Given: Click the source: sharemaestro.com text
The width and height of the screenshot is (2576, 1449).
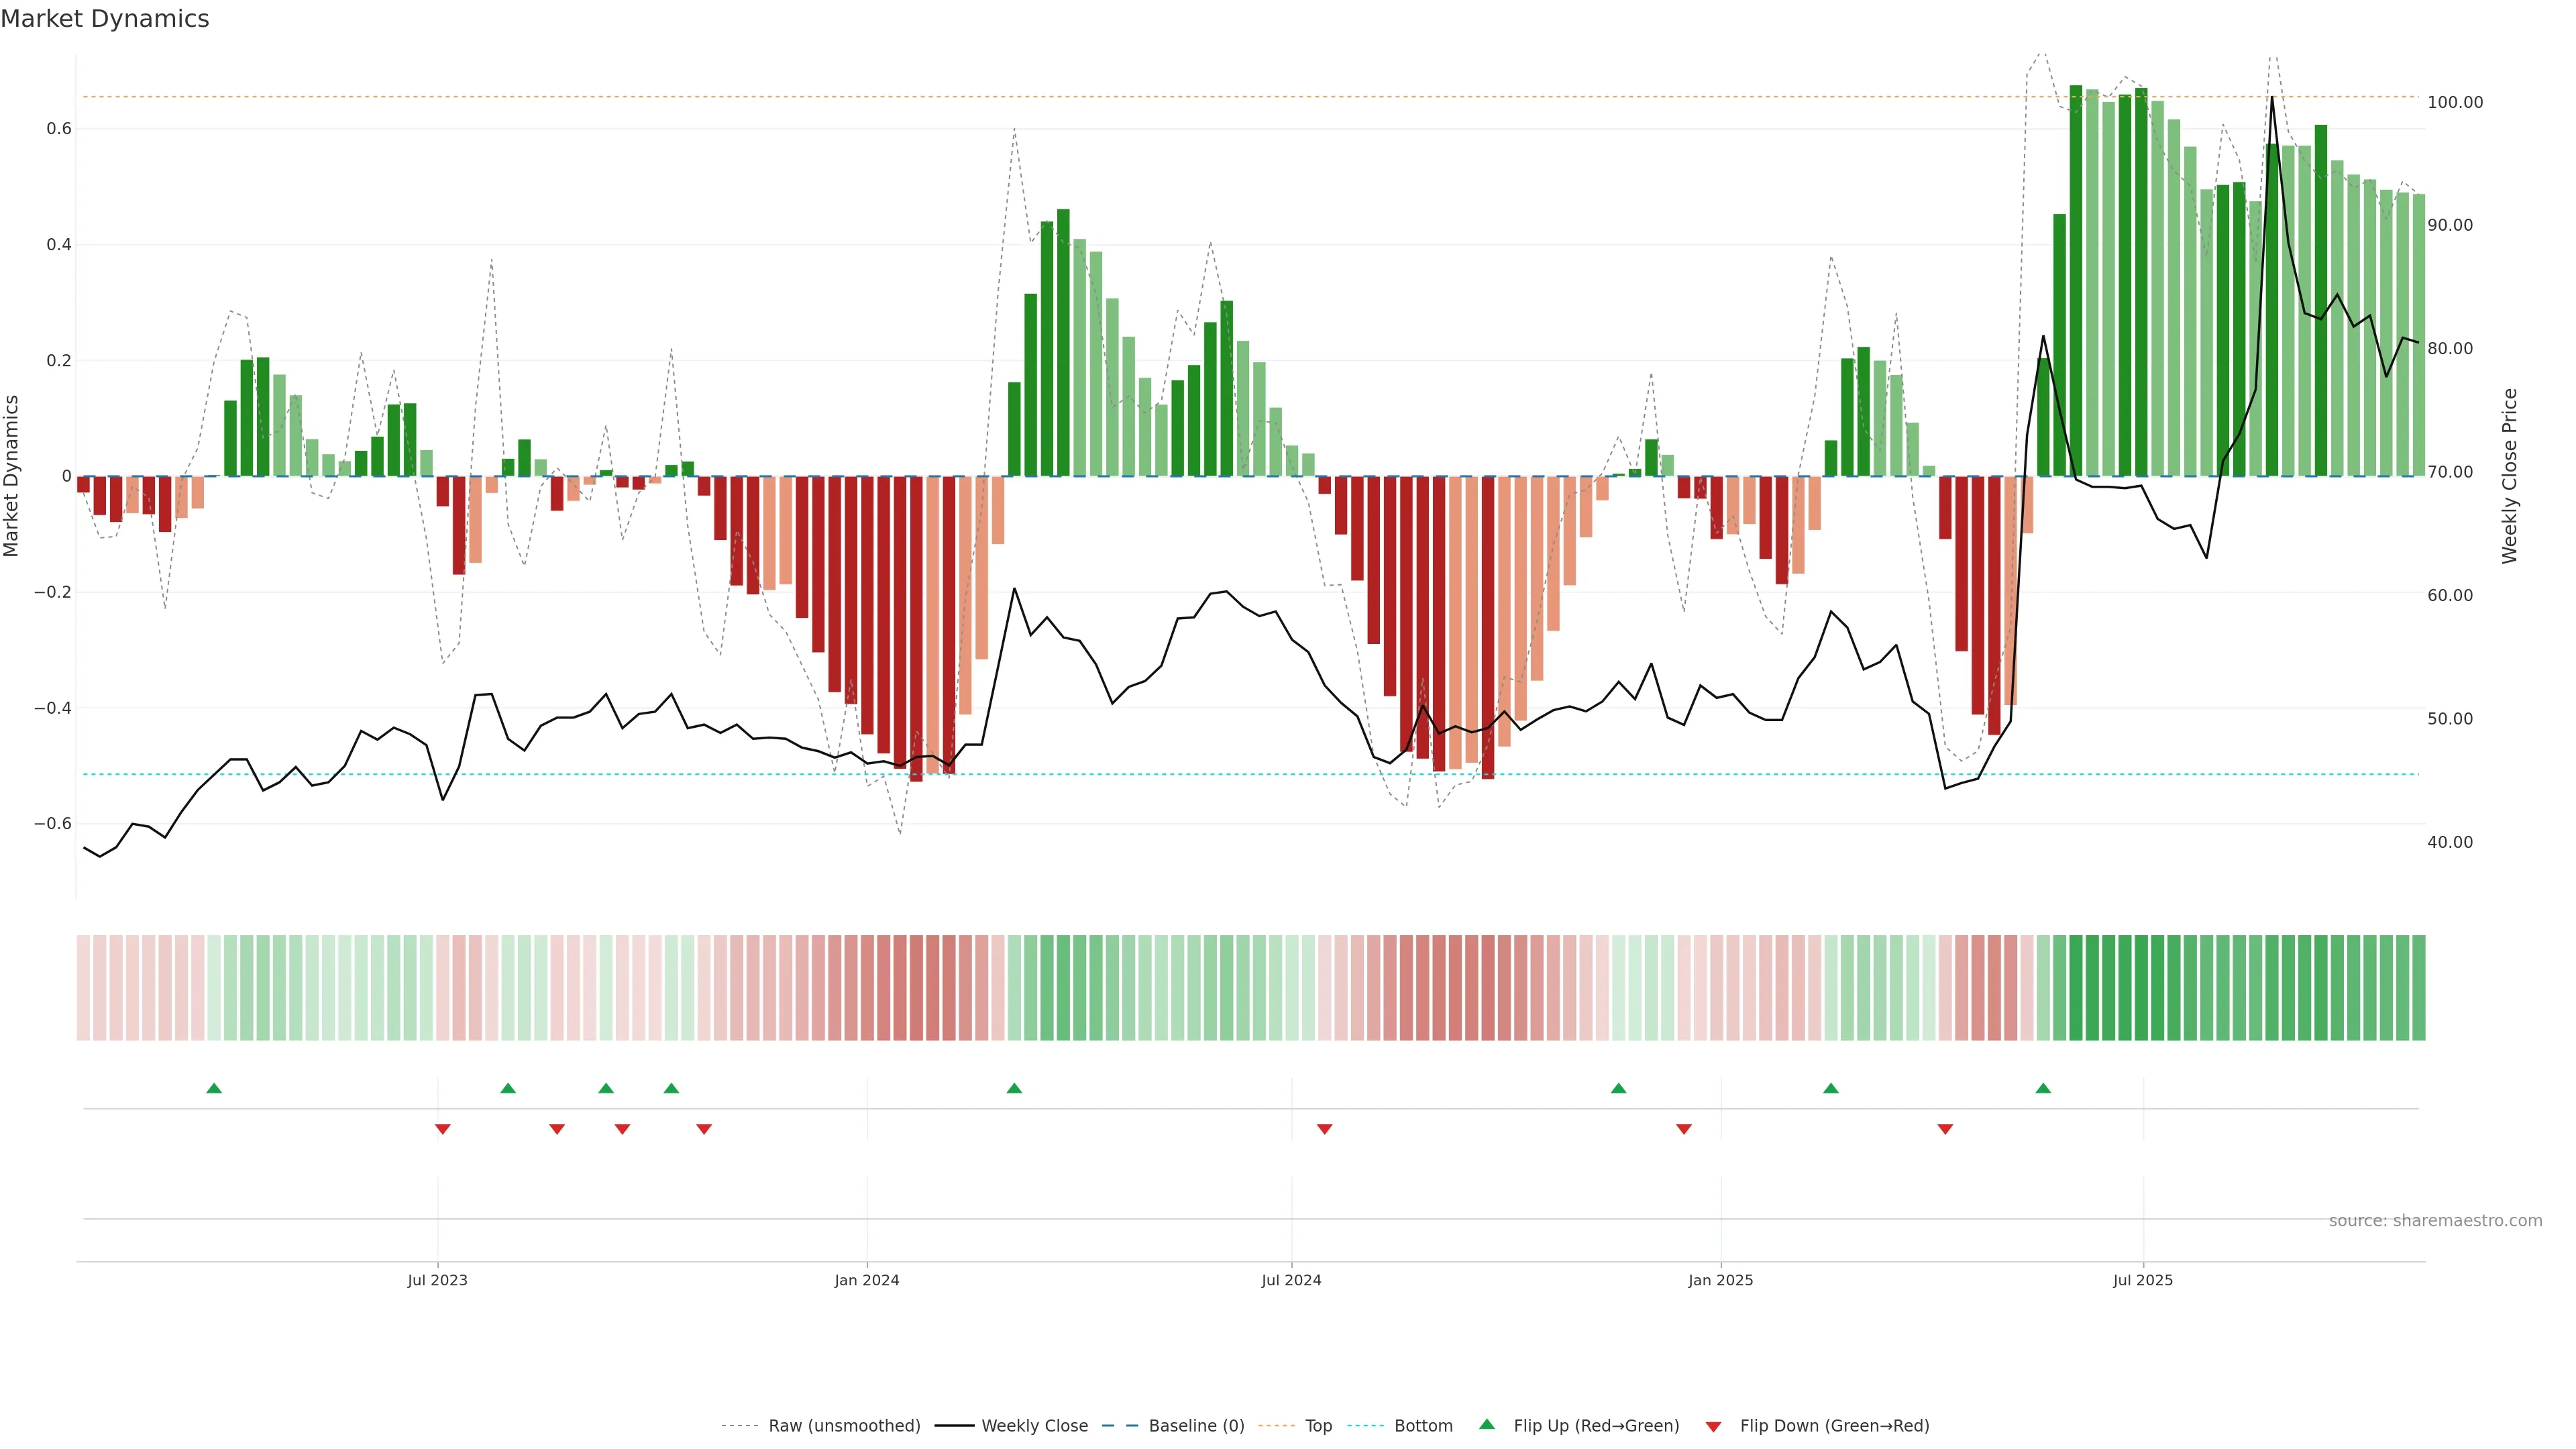Looking at the screenshot, I should click(2435, 1220).
